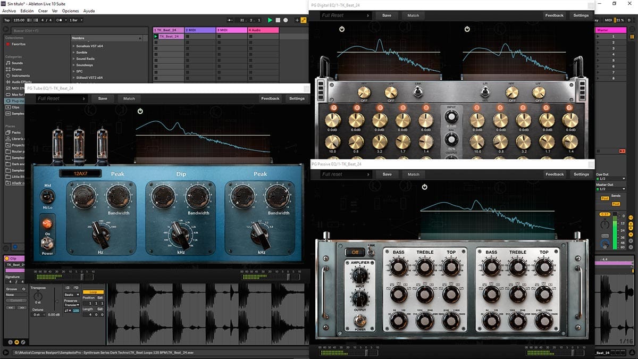This screenshot has height=359, width=638.
Task: Click the browser preview play icon at bottom left
Action: 6,353
